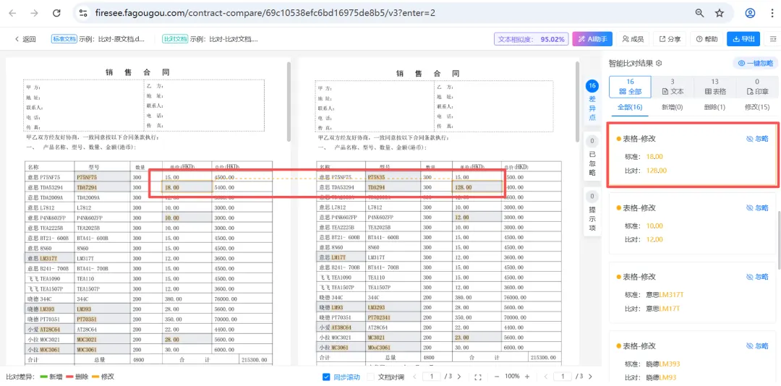Reload the page with refresh icon
This screenshot has height=386, width=781.
(57, 14)
